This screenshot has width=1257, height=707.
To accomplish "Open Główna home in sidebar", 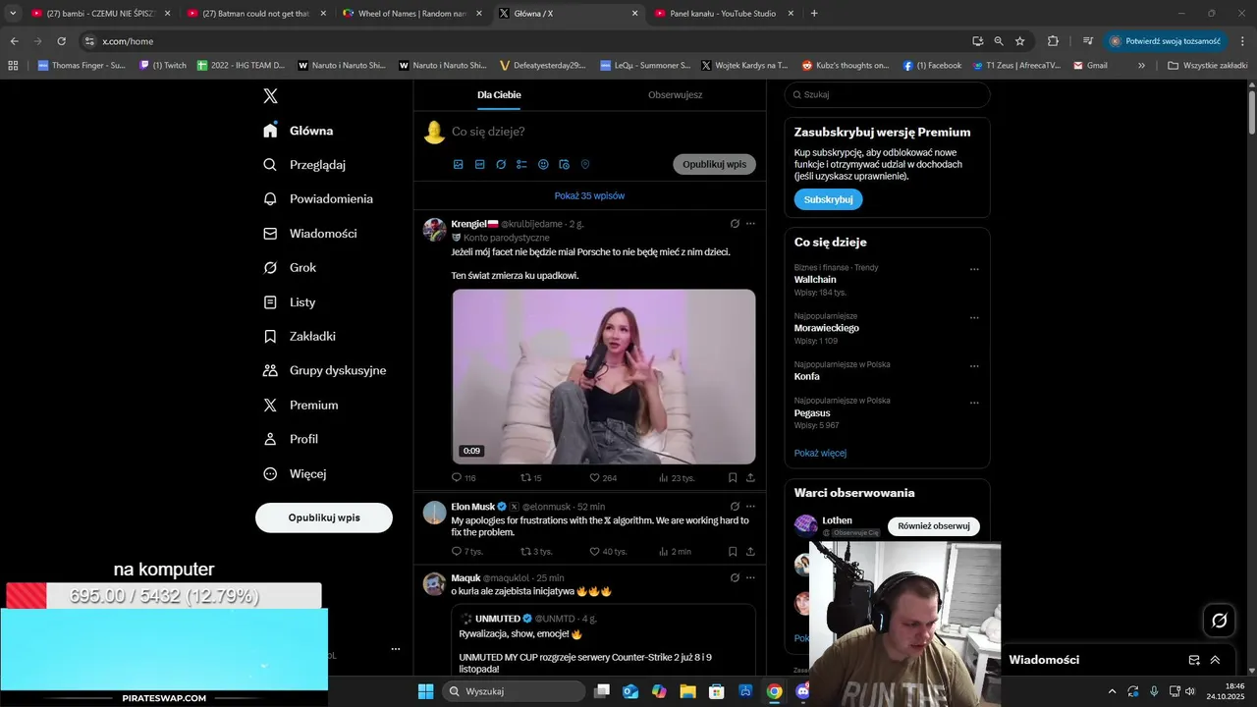I will pos(299,131).
